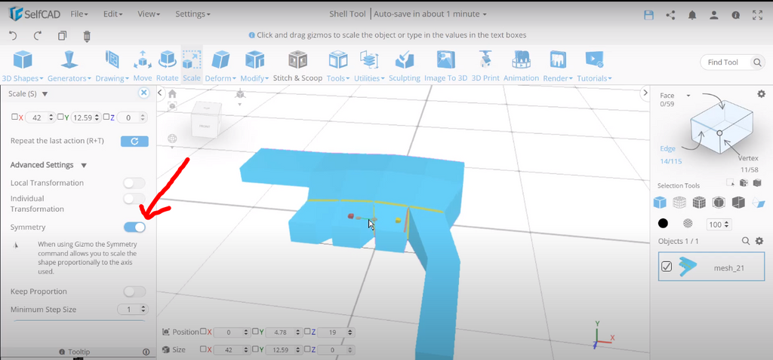Viewport: 773px width, 360px height.
Task: Click the Copy objects icon
Action: (x=62, y=35)
